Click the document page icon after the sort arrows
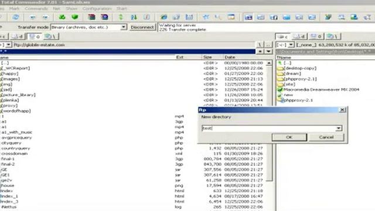Viewport: 375px width, 211px height. pyautogui.click(x=146, y=17)
